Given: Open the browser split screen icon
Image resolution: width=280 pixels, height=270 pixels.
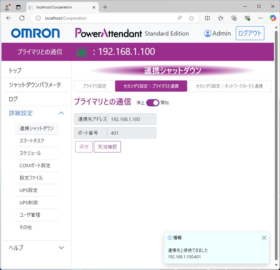Looking at the screenshot, I should pos(207,18).
